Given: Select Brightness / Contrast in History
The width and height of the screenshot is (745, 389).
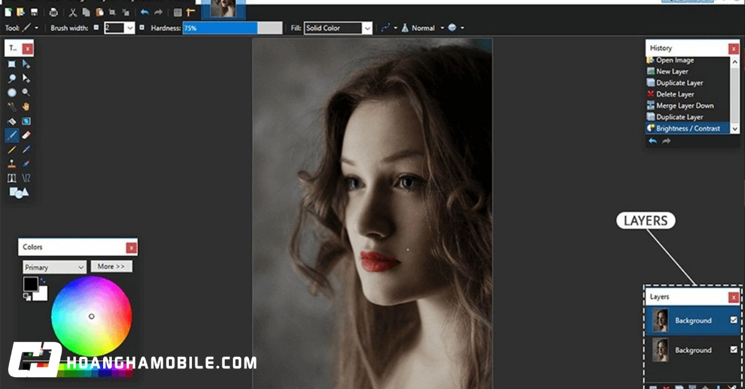Looking at the screenshot, I should [687, 128].
